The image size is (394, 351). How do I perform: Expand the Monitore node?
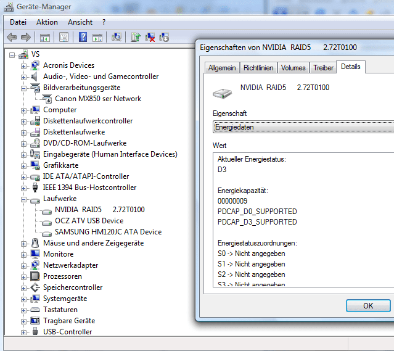point(23,255)
